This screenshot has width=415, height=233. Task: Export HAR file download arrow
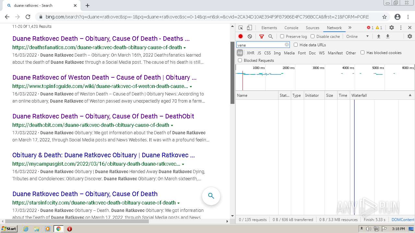387,37
